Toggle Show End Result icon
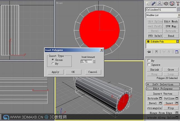Image resolution: width=180 pixels, height=121 pixels. 156,52
